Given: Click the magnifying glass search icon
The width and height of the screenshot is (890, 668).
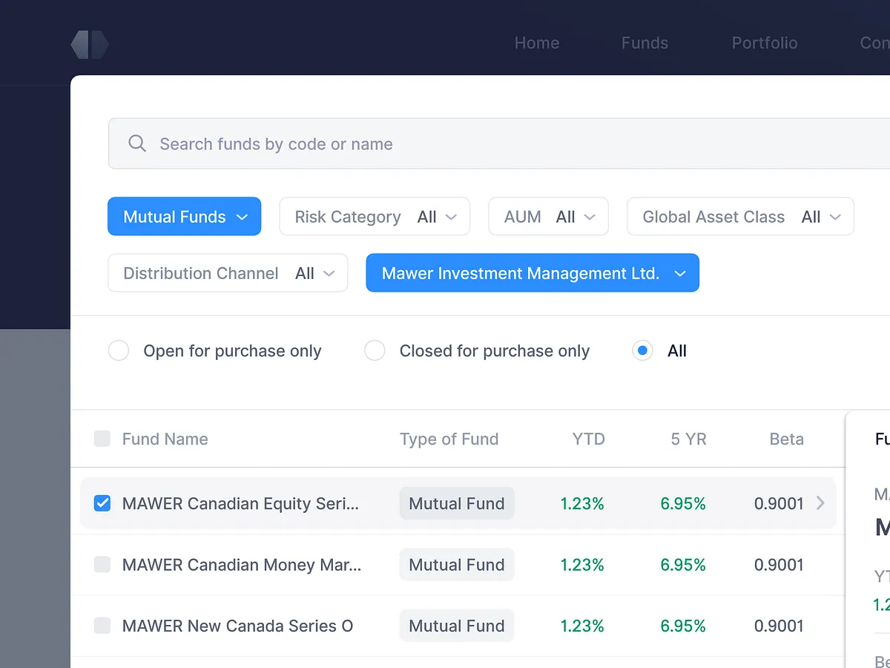Looking at the screenshot, I should 137,143.
